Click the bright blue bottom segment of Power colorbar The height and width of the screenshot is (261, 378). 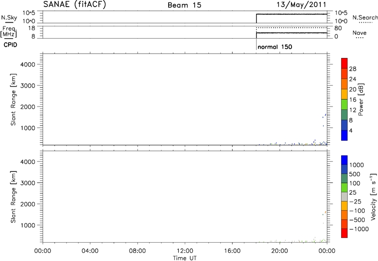(x=344, y=135)
